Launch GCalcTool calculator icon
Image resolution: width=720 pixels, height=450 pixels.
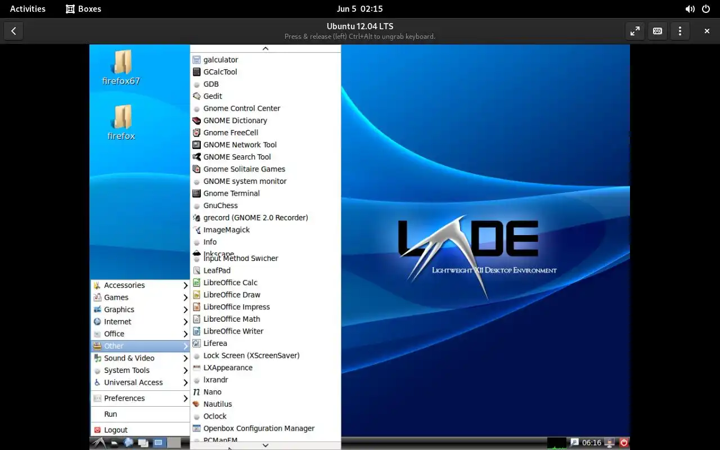pyautogui.click(x=196, y=72)
